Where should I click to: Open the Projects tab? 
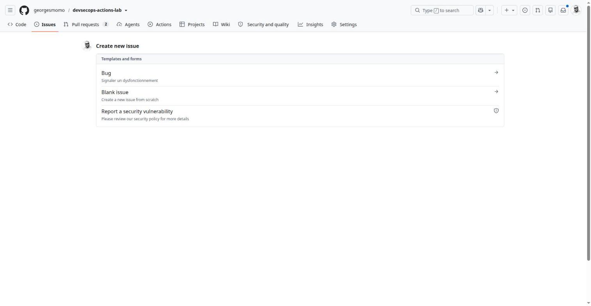tap(192, 24)
